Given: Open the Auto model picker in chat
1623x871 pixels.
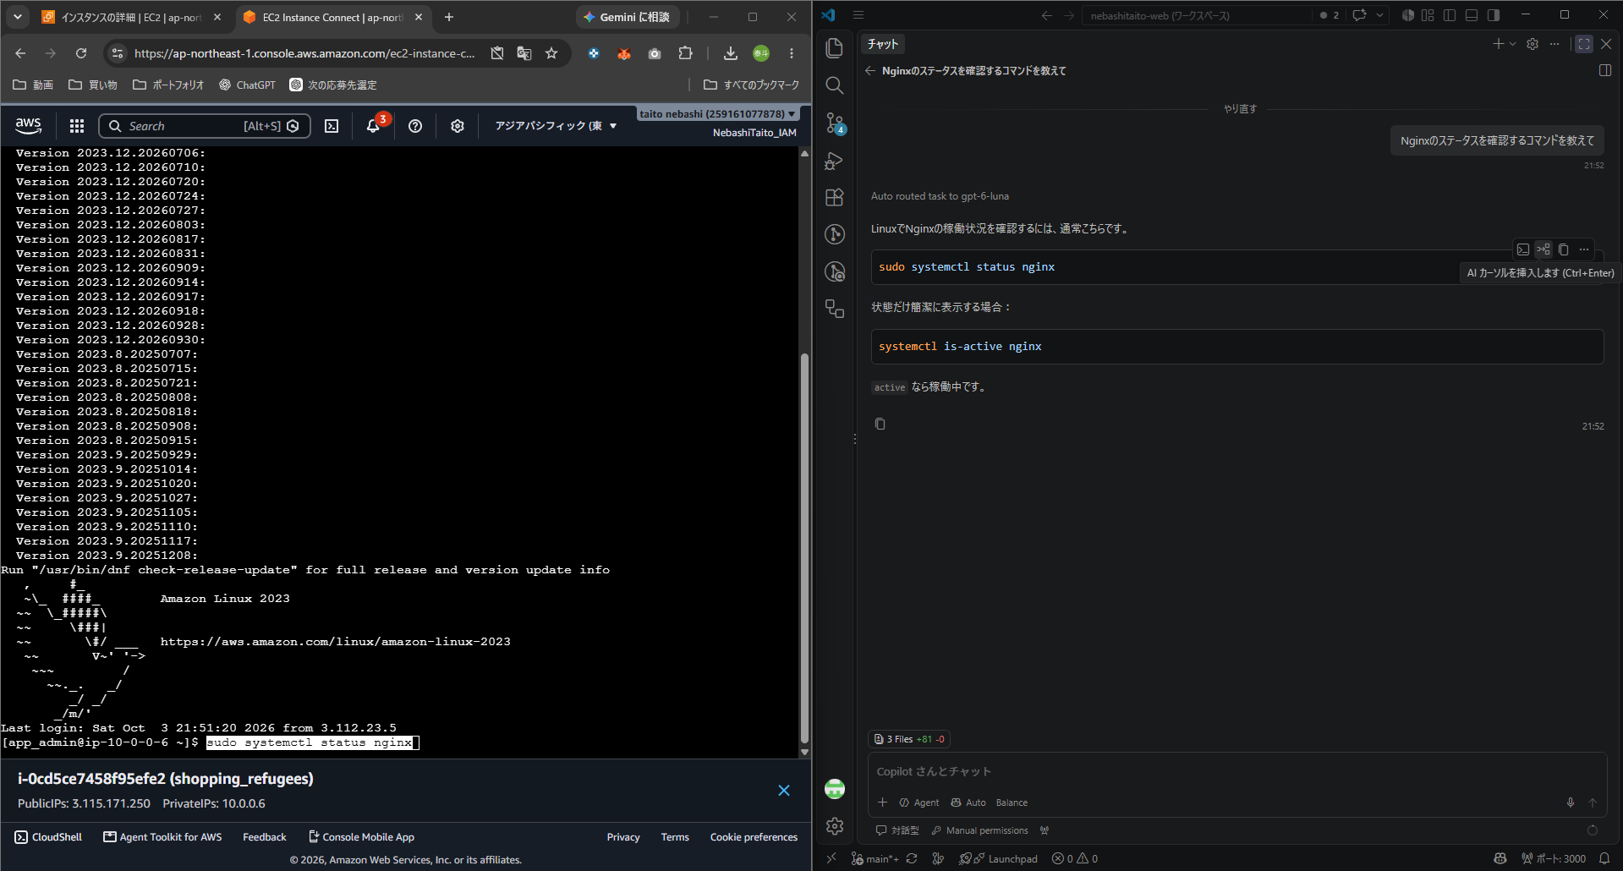Looking at the screenshot, I should coord(968,803).
